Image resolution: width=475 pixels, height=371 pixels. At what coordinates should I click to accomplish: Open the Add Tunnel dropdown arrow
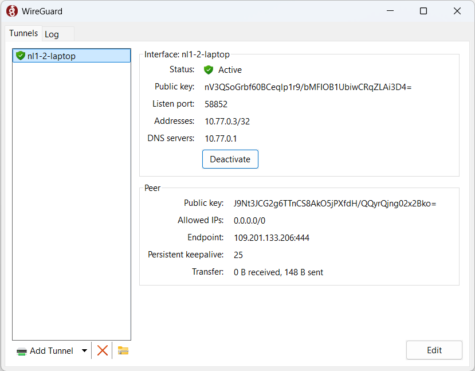point(84,351)
